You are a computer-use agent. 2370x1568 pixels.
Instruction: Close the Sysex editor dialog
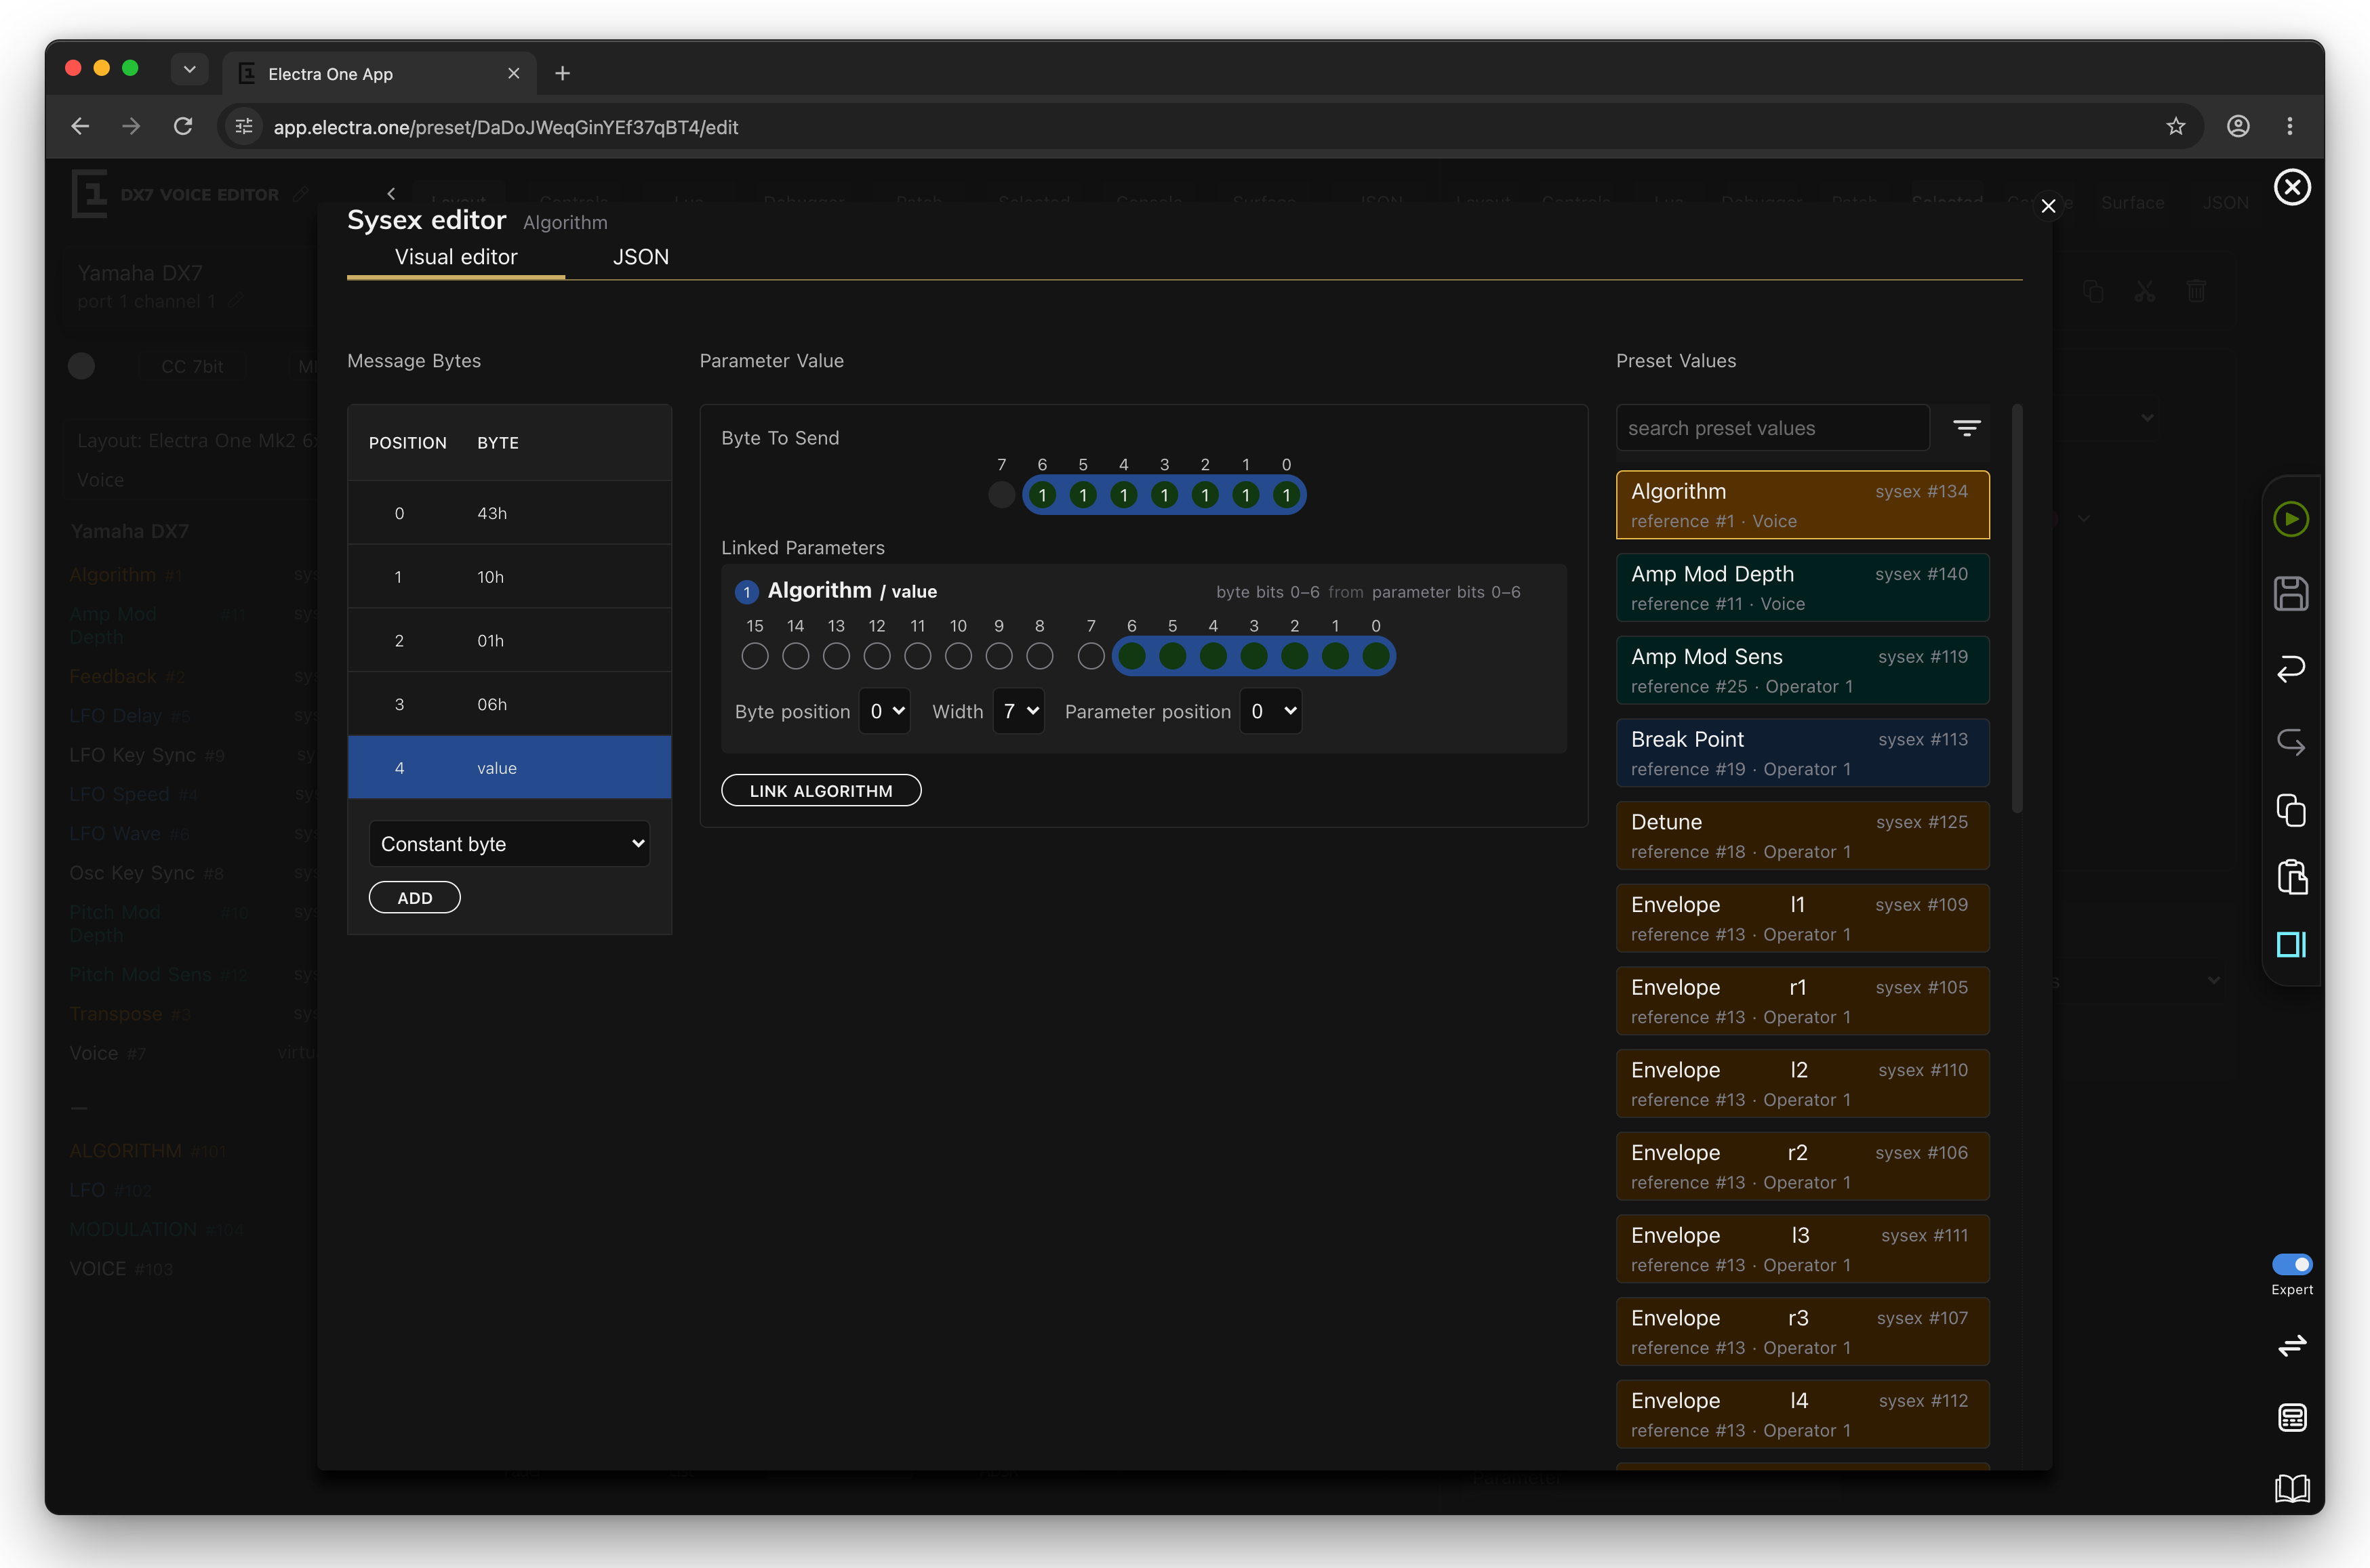pos(2049,205)
